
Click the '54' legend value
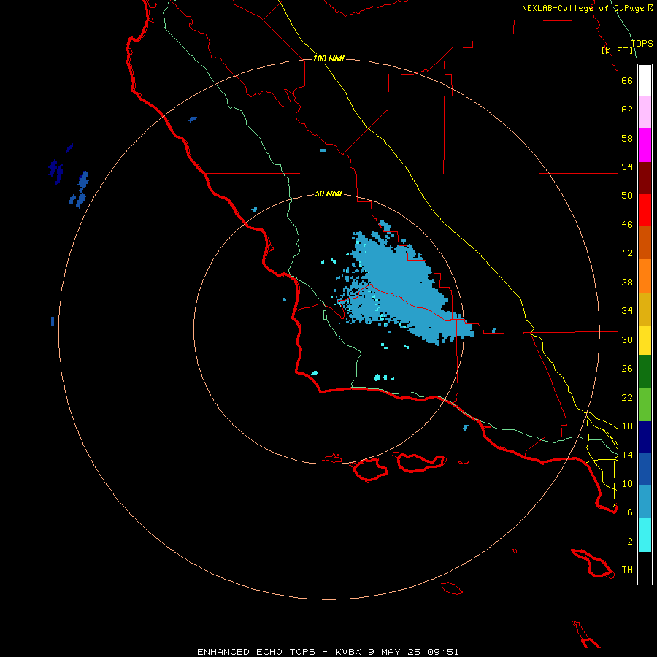[x=627, y=166]
